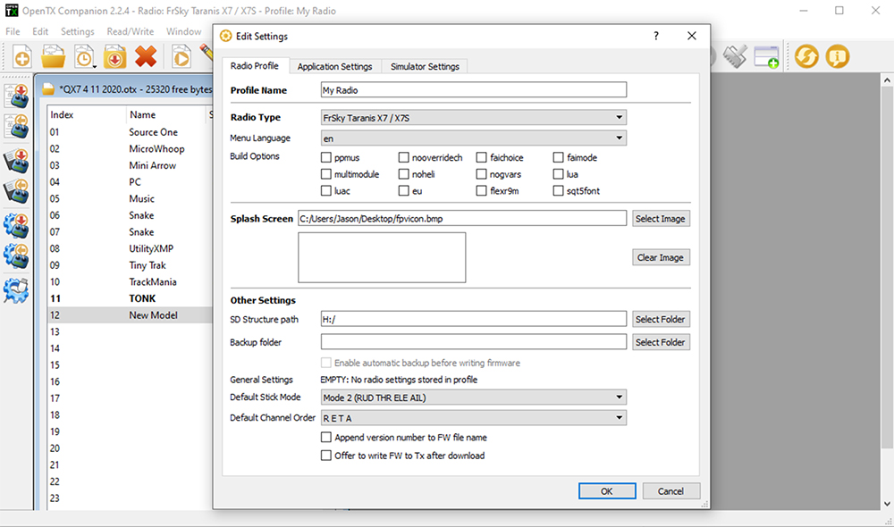Open the About info bubble icon

coord(837,56)
